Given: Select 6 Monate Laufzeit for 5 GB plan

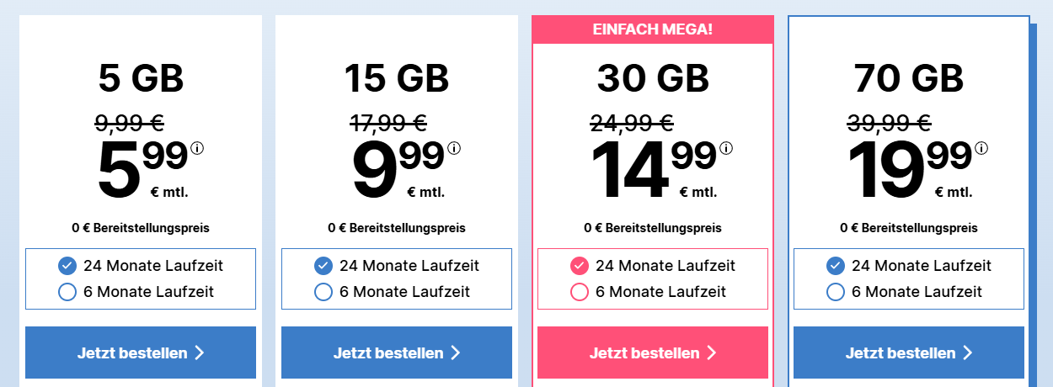Looking at the screenshot, I should pos(67,292).
